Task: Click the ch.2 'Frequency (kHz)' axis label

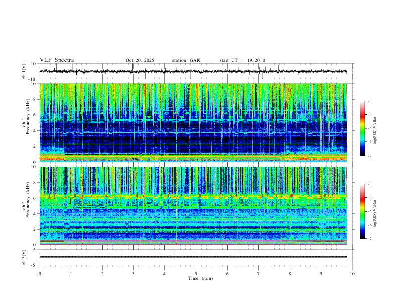Action: click(x=28, y=200)
